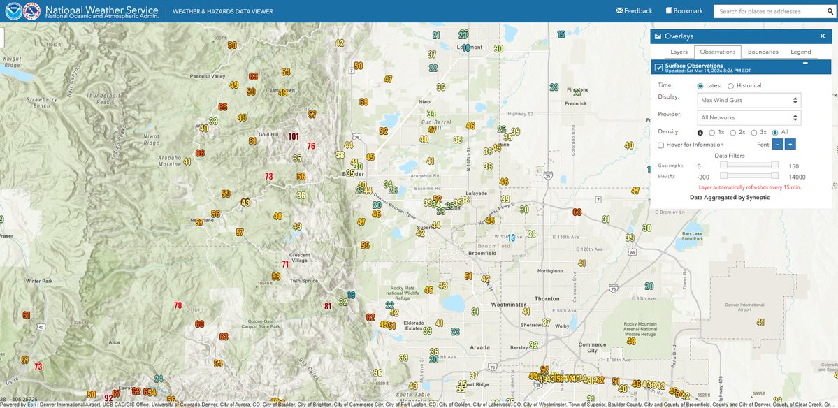Click the search magnifier icon
This screenshot has height=408, width=838.
(x=830, y=11)
